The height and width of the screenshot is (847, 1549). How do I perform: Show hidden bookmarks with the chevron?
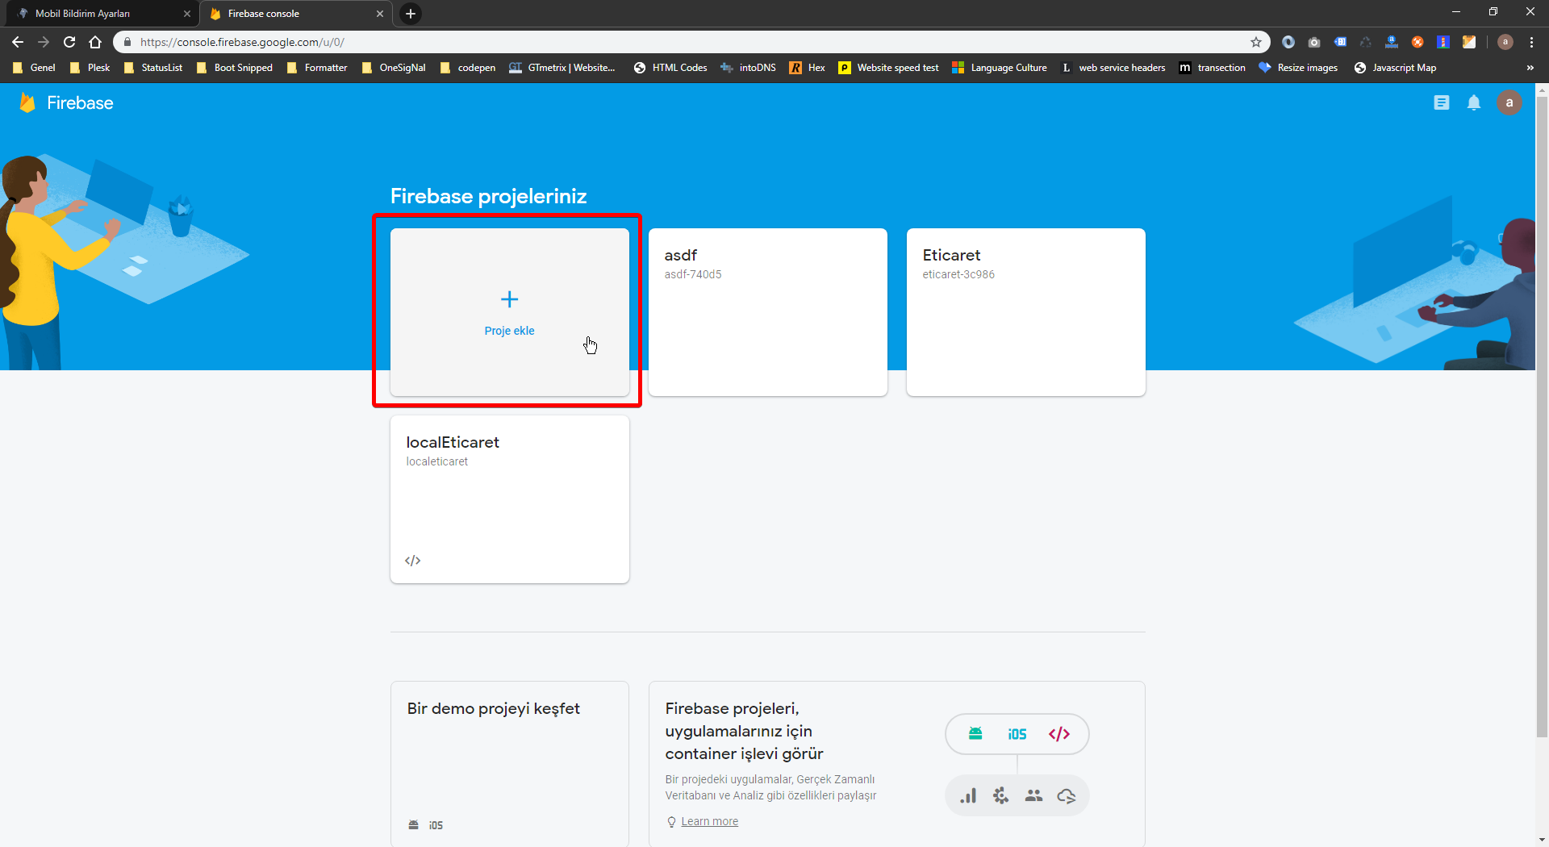[x=1530, y=68]
